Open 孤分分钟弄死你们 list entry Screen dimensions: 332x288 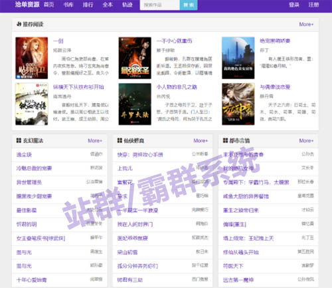click(137, 266)
